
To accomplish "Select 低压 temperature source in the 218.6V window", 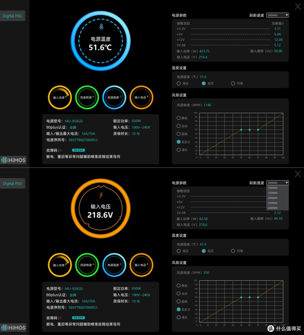I will point(204,251).
